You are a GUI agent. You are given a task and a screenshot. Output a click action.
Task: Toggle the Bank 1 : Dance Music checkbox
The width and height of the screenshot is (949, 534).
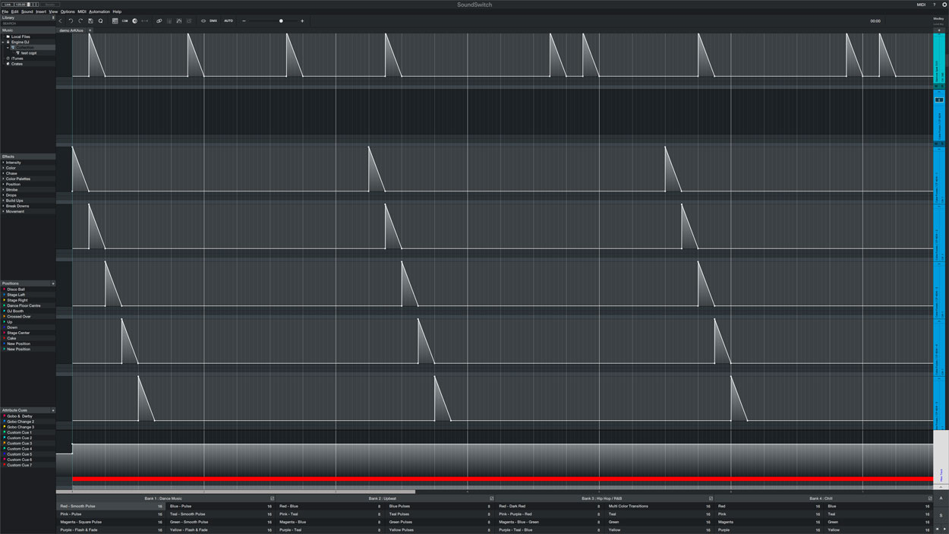pos(272,499)
